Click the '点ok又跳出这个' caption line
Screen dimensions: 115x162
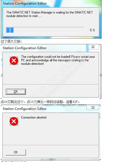(x=40, y=102)
